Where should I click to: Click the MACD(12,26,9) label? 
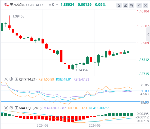[30, 108]
